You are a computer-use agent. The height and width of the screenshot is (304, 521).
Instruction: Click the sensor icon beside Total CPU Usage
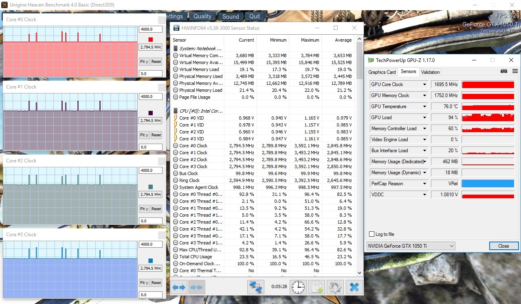[176, 257]
